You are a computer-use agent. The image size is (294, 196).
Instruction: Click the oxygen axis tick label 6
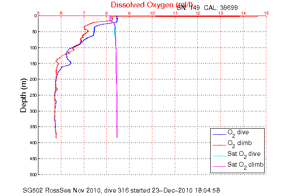pyautogui.click(x=61, y=13)
